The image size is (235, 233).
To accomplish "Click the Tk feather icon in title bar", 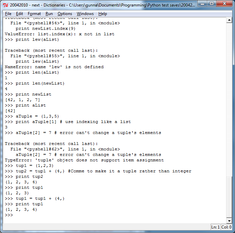I will click(5, 5).
